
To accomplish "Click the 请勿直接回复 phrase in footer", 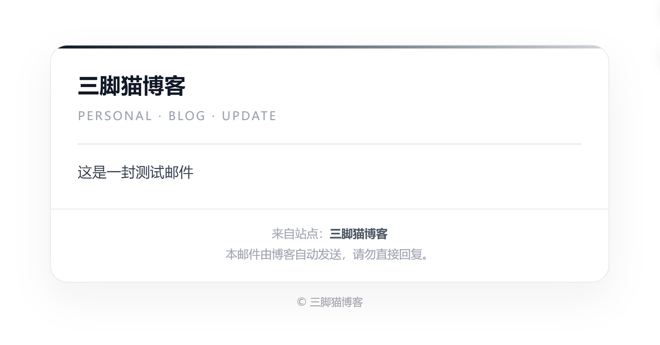I will tap(387, 254).
